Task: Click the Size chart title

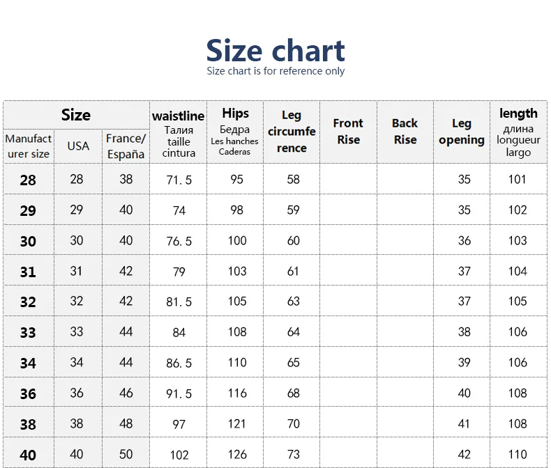Action: (275, 50)
